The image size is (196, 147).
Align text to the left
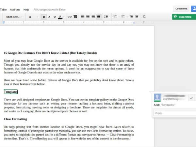[82, 17]
